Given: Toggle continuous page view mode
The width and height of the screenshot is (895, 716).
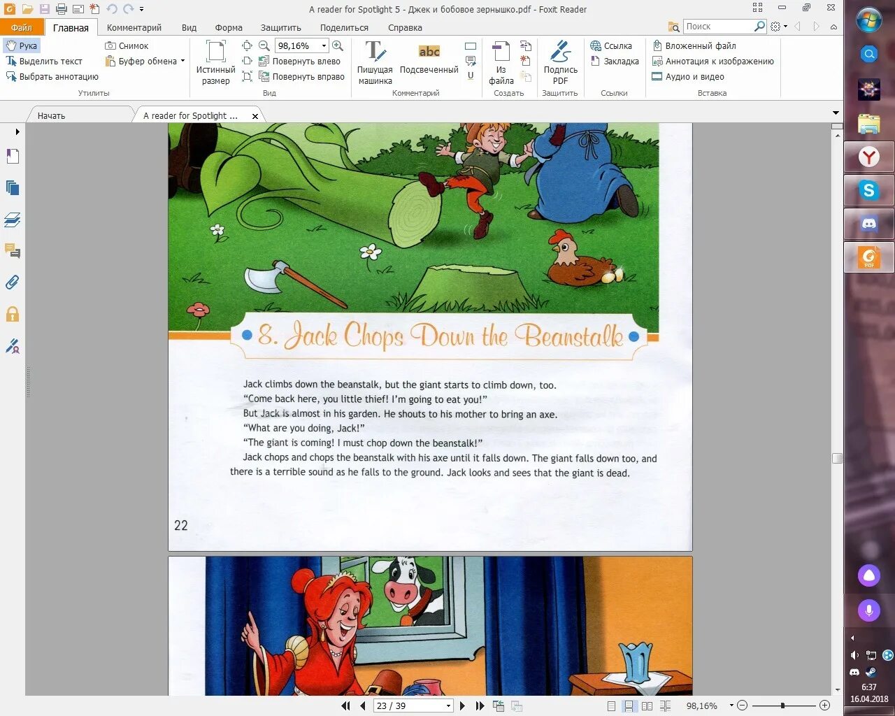Looking at the screenshot, I should [x=629, y=706].
